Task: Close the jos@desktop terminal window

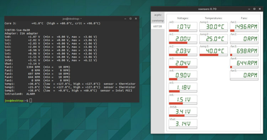Action: [x=136, y=19]
